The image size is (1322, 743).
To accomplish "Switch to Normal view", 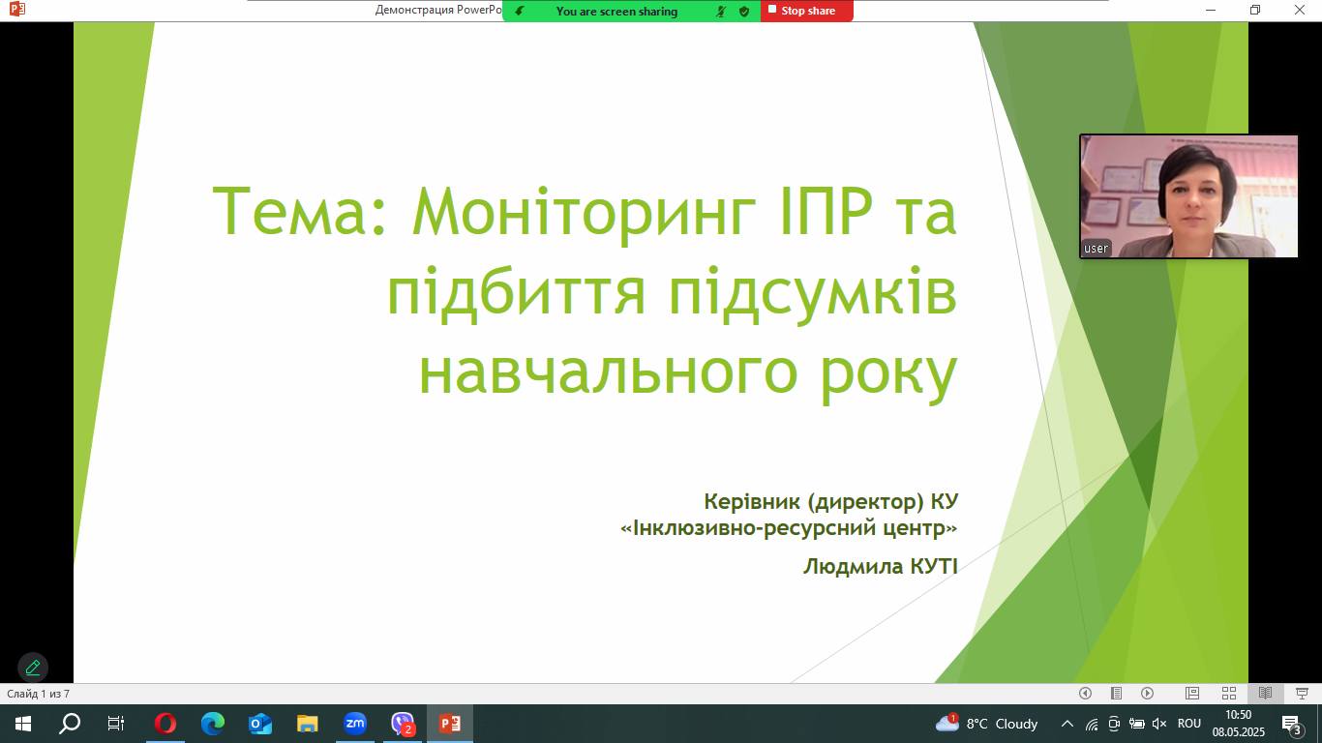I will (x=1192, y=693).
